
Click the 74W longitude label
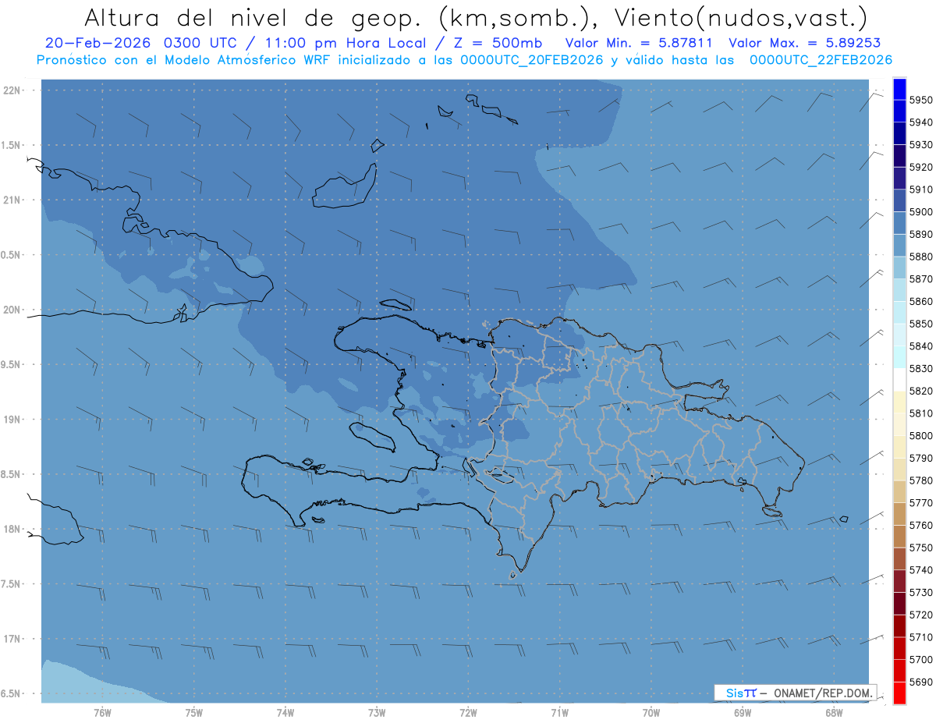(x=285, y=713)
